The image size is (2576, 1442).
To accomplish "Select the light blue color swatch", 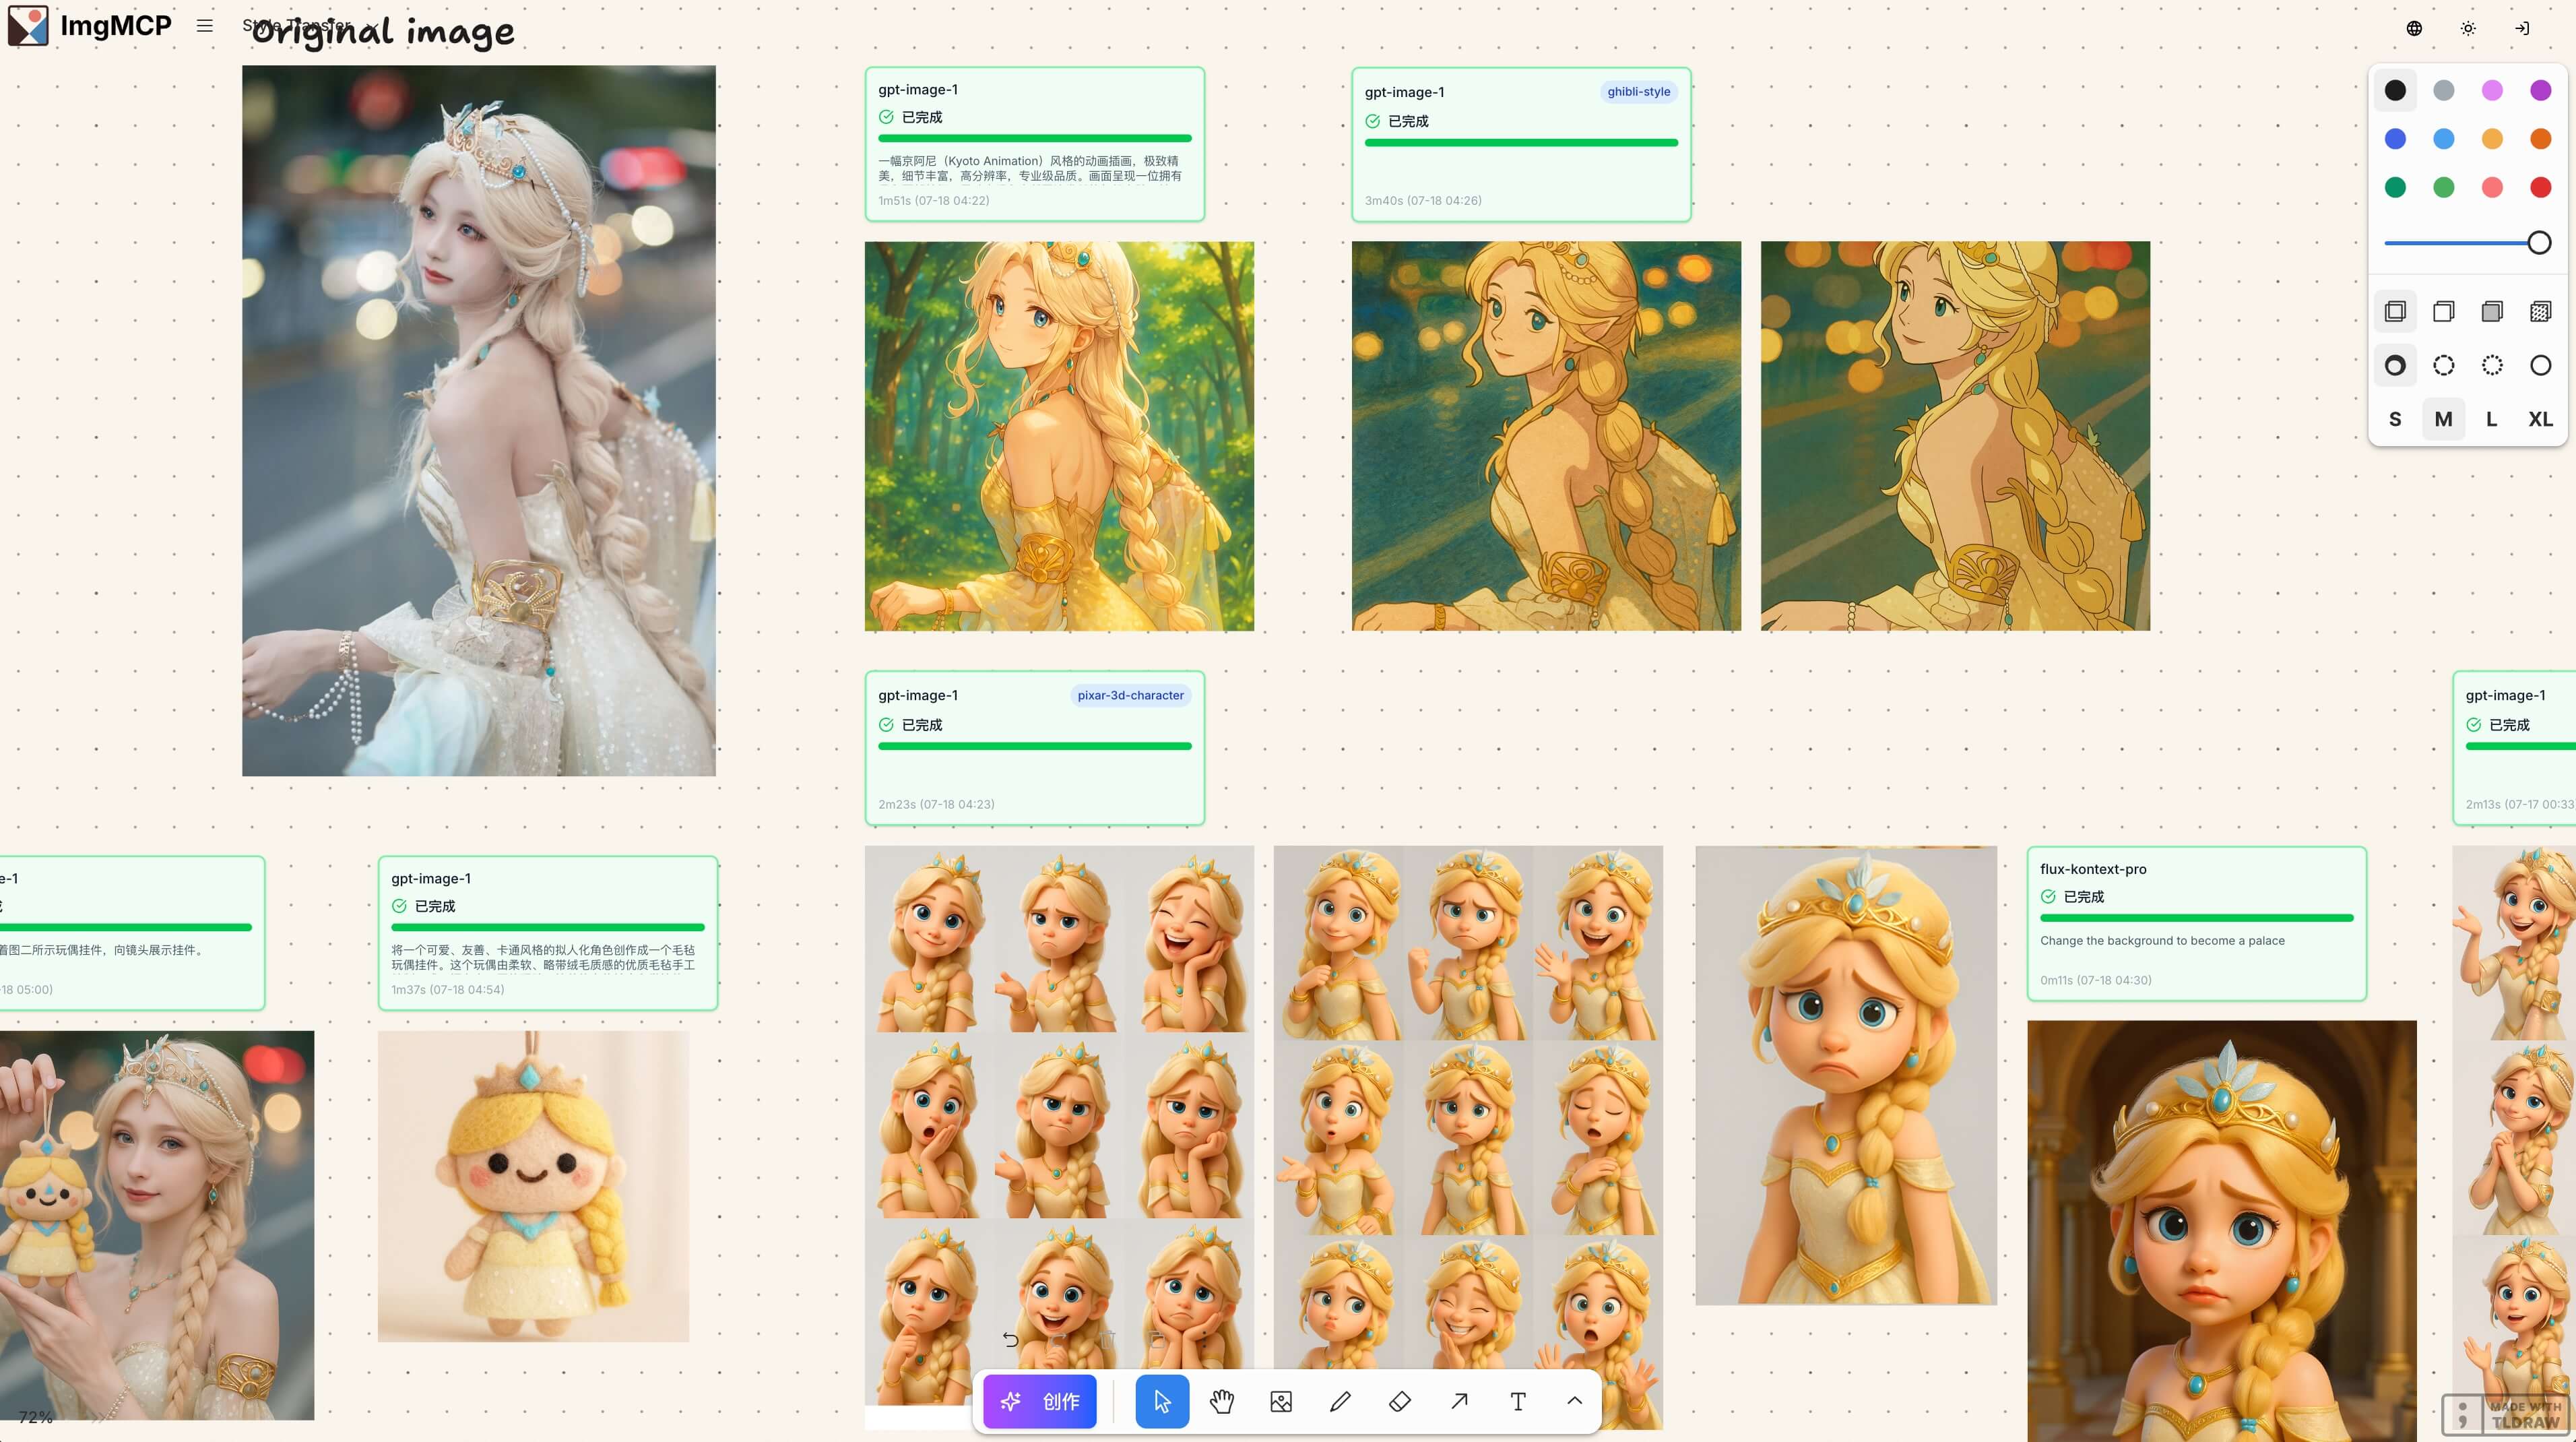I will pos(2443,139).
